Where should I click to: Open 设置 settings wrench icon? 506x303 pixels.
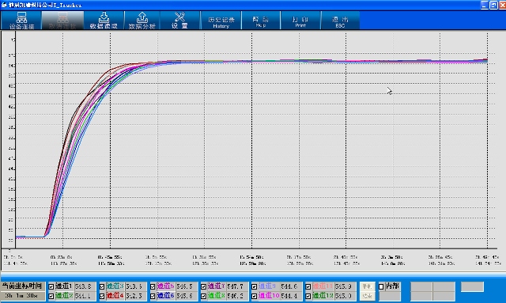click(x=179, y=21)
